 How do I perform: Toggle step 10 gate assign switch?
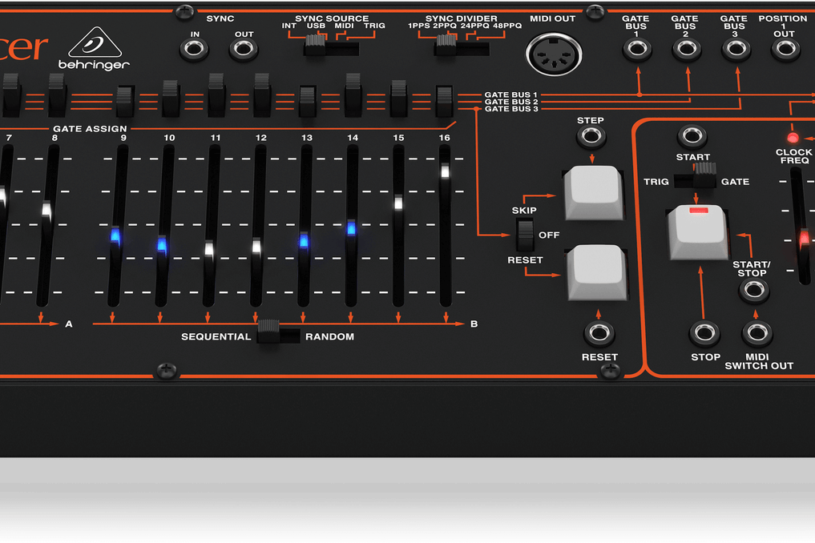pos(171,99)
